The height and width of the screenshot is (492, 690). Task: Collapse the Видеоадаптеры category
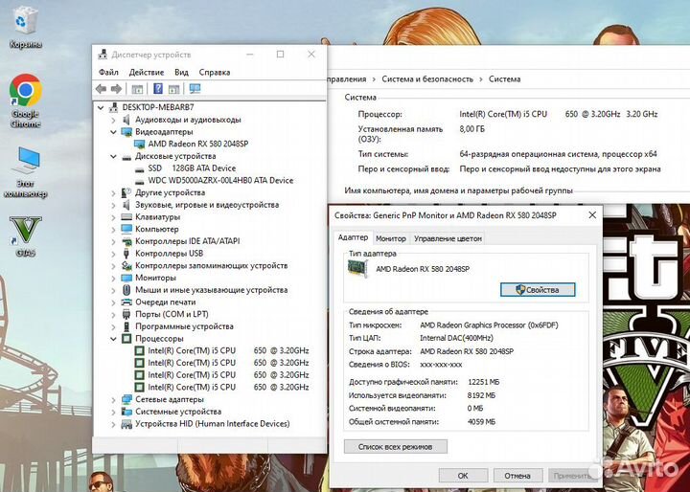pyautogui.click(x=113, y=132)
